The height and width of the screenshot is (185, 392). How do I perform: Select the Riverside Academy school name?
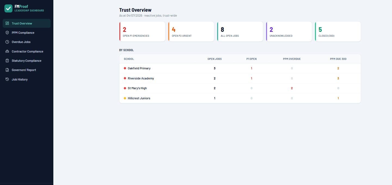coord(141,78)
